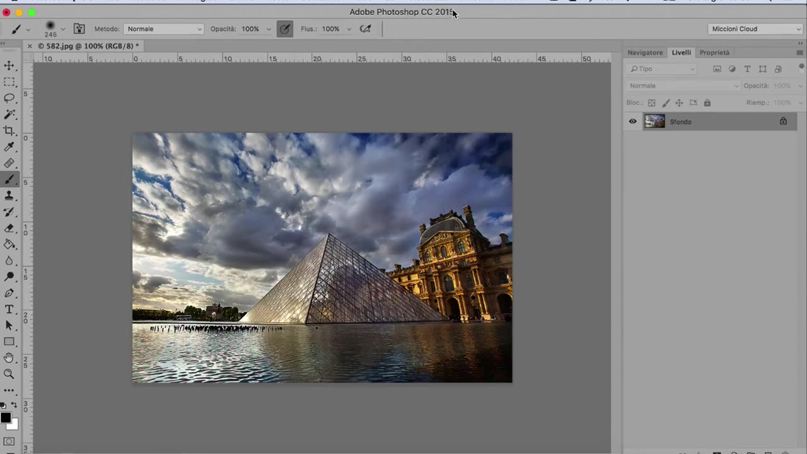
Task: Expand the Flus. flow slider arrow
Action: pos(349,29)
